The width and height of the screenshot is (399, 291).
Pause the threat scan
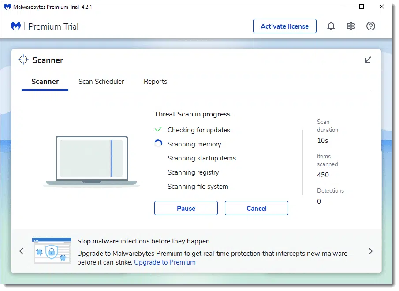point(186,208)
